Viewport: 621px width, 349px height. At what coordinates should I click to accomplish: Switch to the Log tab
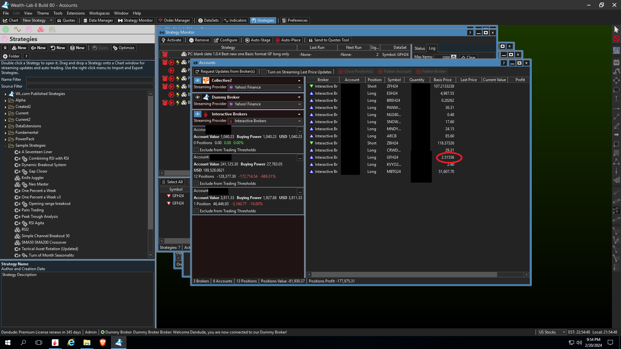point(432,48)
